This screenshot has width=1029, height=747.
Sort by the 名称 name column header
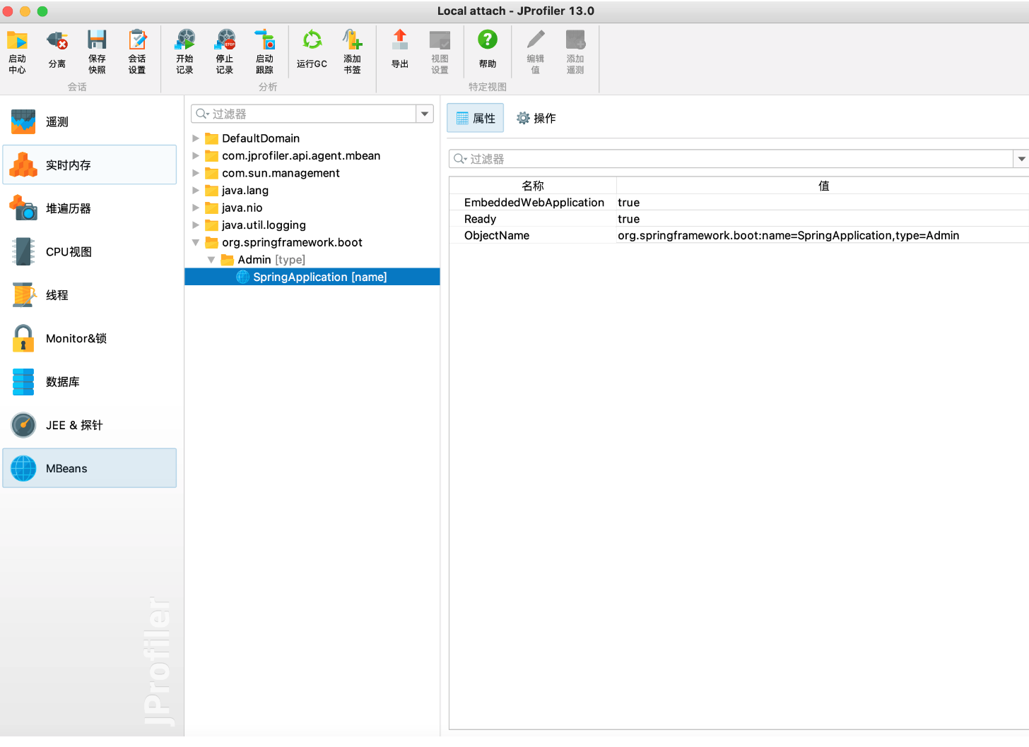coord(533,186)
